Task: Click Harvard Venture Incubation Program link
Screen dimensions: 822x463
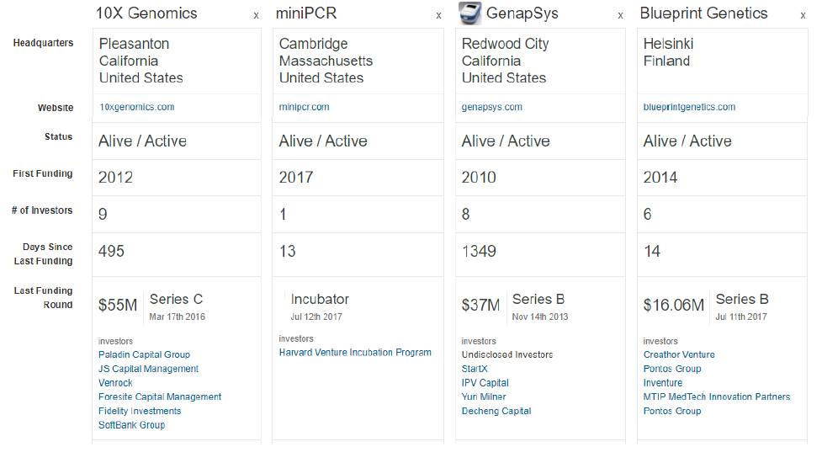Action: coord(355,353)
